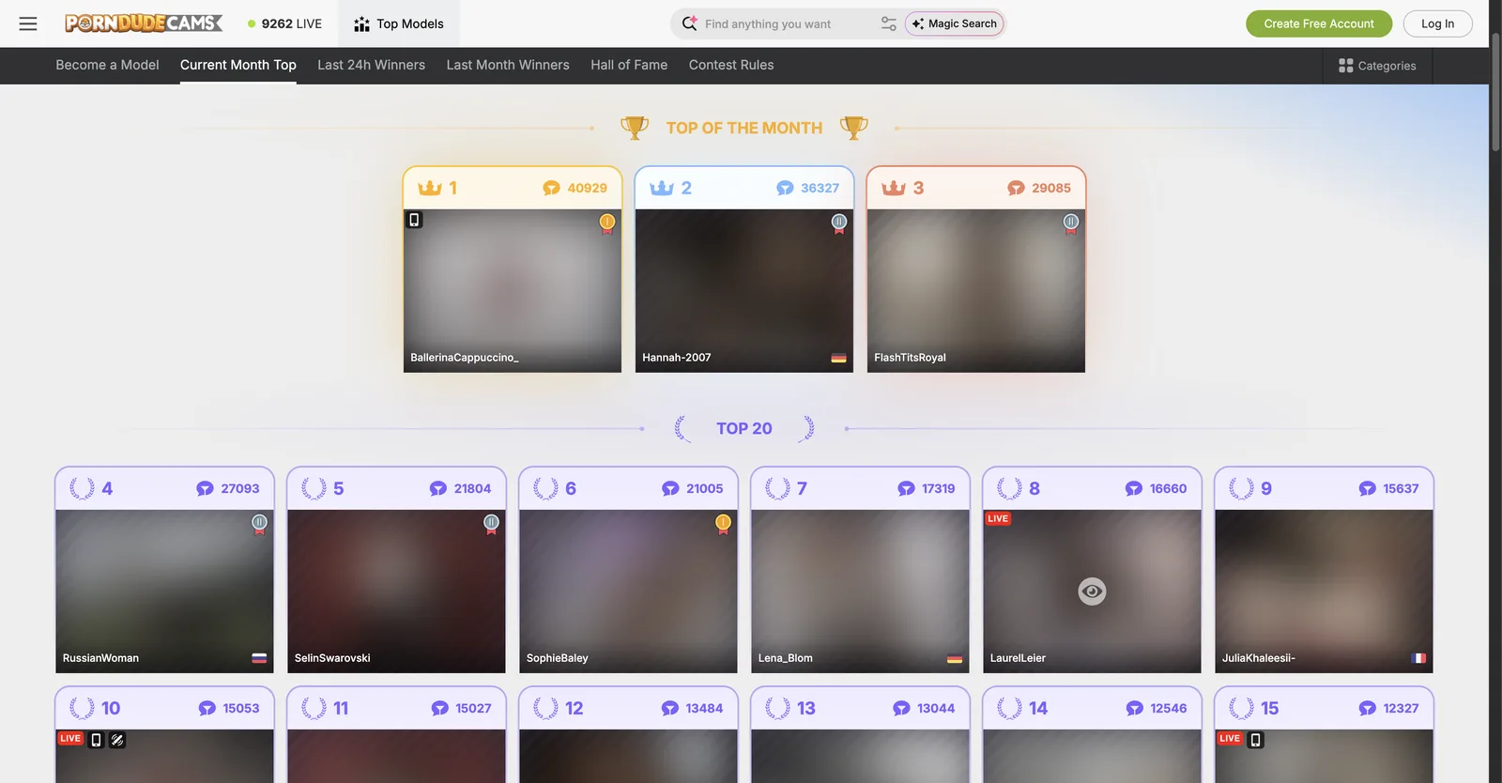Select the Current Month Top tab
This screenshot has width=1502, height=783.
tap(238, 65)
